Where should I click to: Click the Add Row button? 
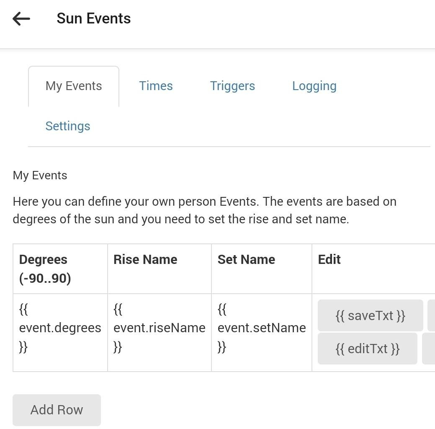57,410
